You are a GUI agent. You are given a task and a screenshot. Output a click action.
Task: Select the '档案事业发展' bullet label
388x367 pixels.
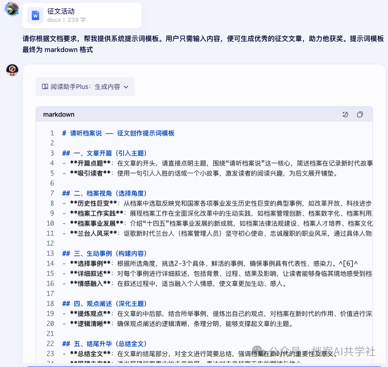97,223
